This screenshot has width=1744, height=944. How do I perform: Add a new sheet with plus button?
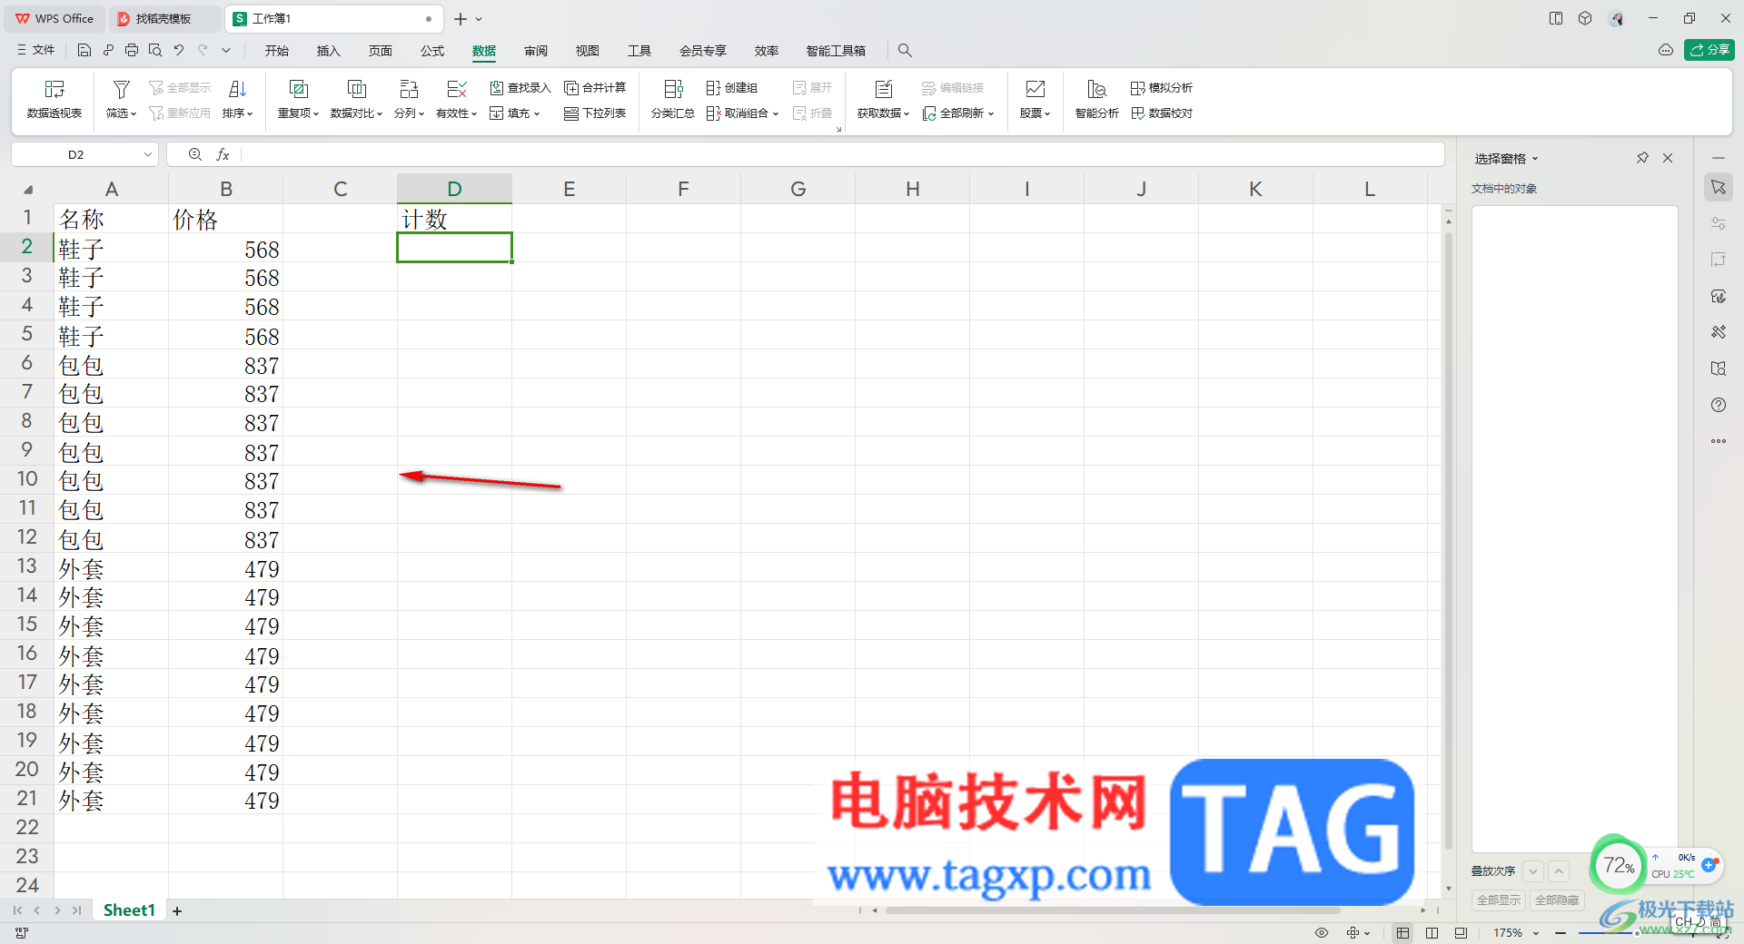click(177, 911)
